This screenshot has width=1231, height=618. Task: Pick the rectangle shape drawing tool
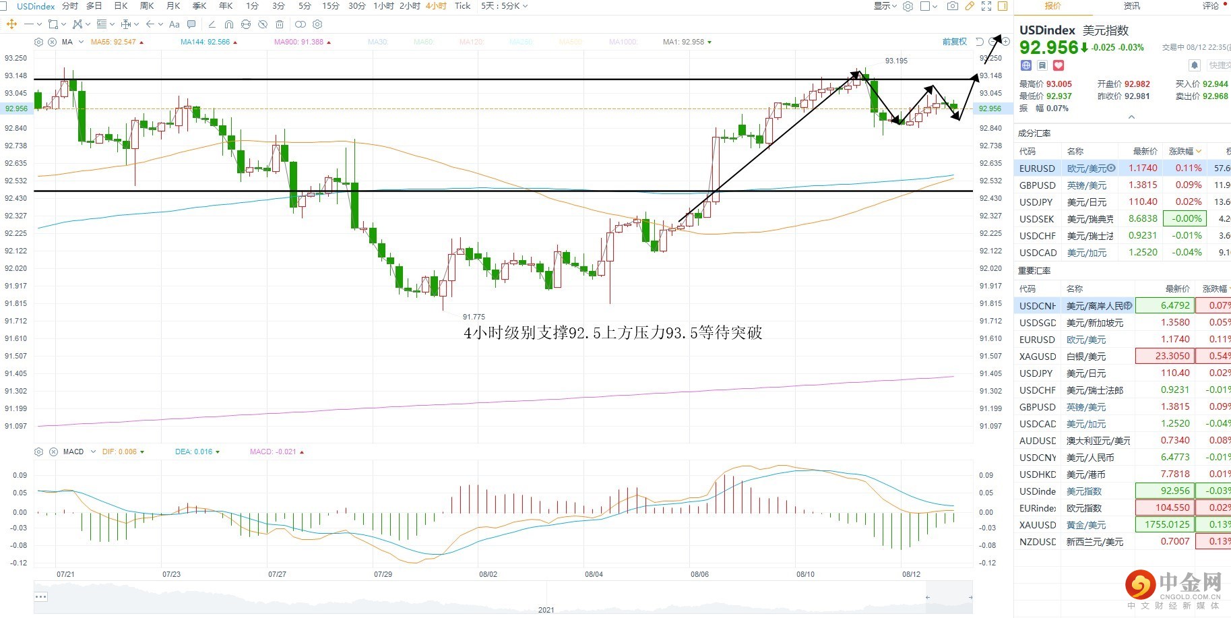(x=53, y=24)
